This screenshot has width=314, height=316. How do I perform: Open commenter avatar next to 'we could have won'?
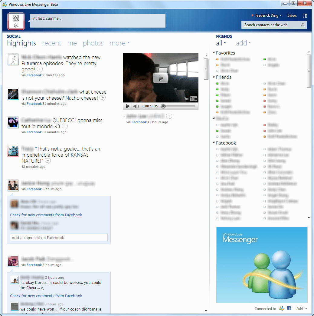[x=15, y=307]
